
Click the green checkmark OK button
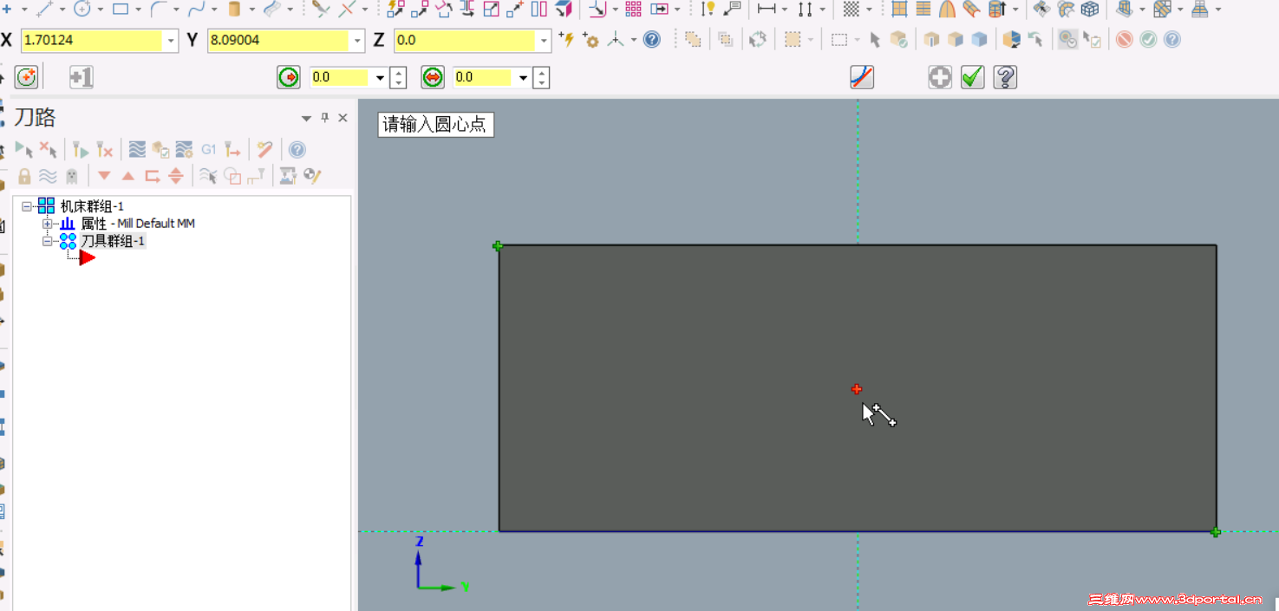coord(973,77)
